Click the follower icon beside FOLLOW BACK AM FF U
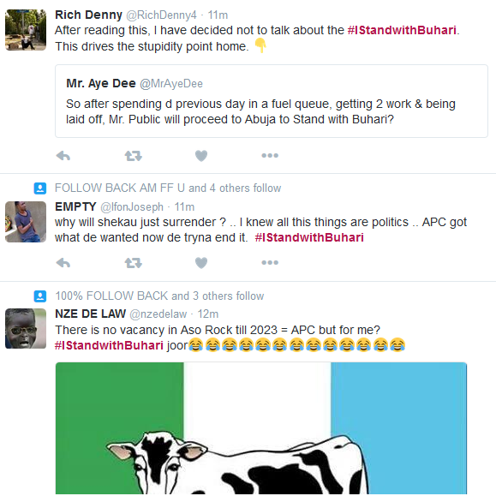 pos(40,188)
